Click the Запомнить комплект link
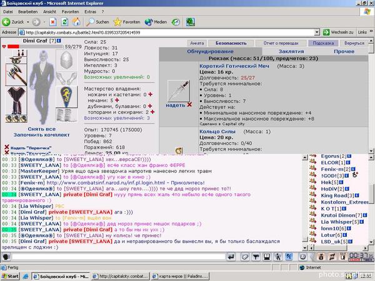 [42, 135]
